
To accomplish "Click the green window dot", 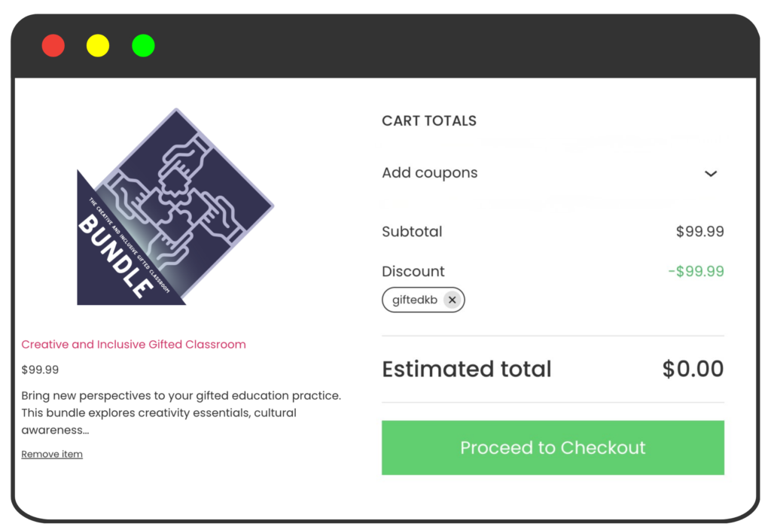I will tap(143, 46).
